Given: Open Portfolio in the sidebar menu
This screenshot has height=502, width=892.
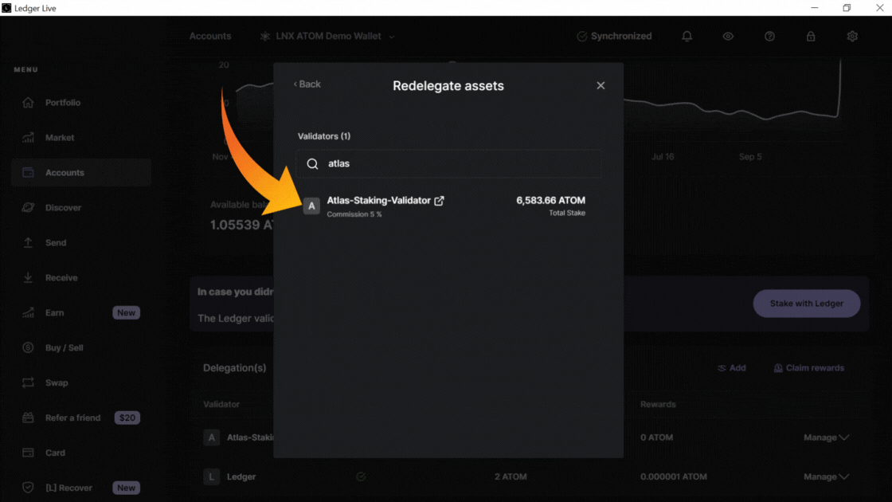Looking at the screenshot, I should click(x=63, y=103).
